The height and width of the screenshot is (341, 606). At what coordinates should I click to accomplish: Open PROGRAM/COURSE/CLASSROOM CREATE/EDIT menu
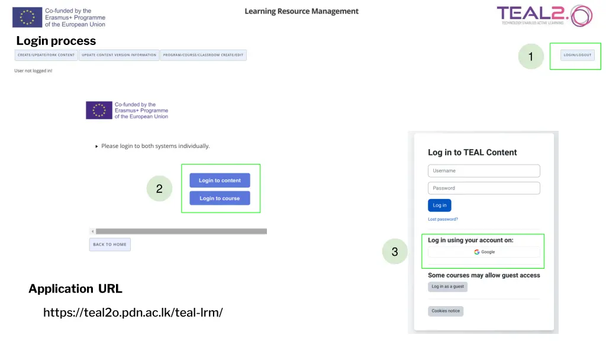[204, 55]
